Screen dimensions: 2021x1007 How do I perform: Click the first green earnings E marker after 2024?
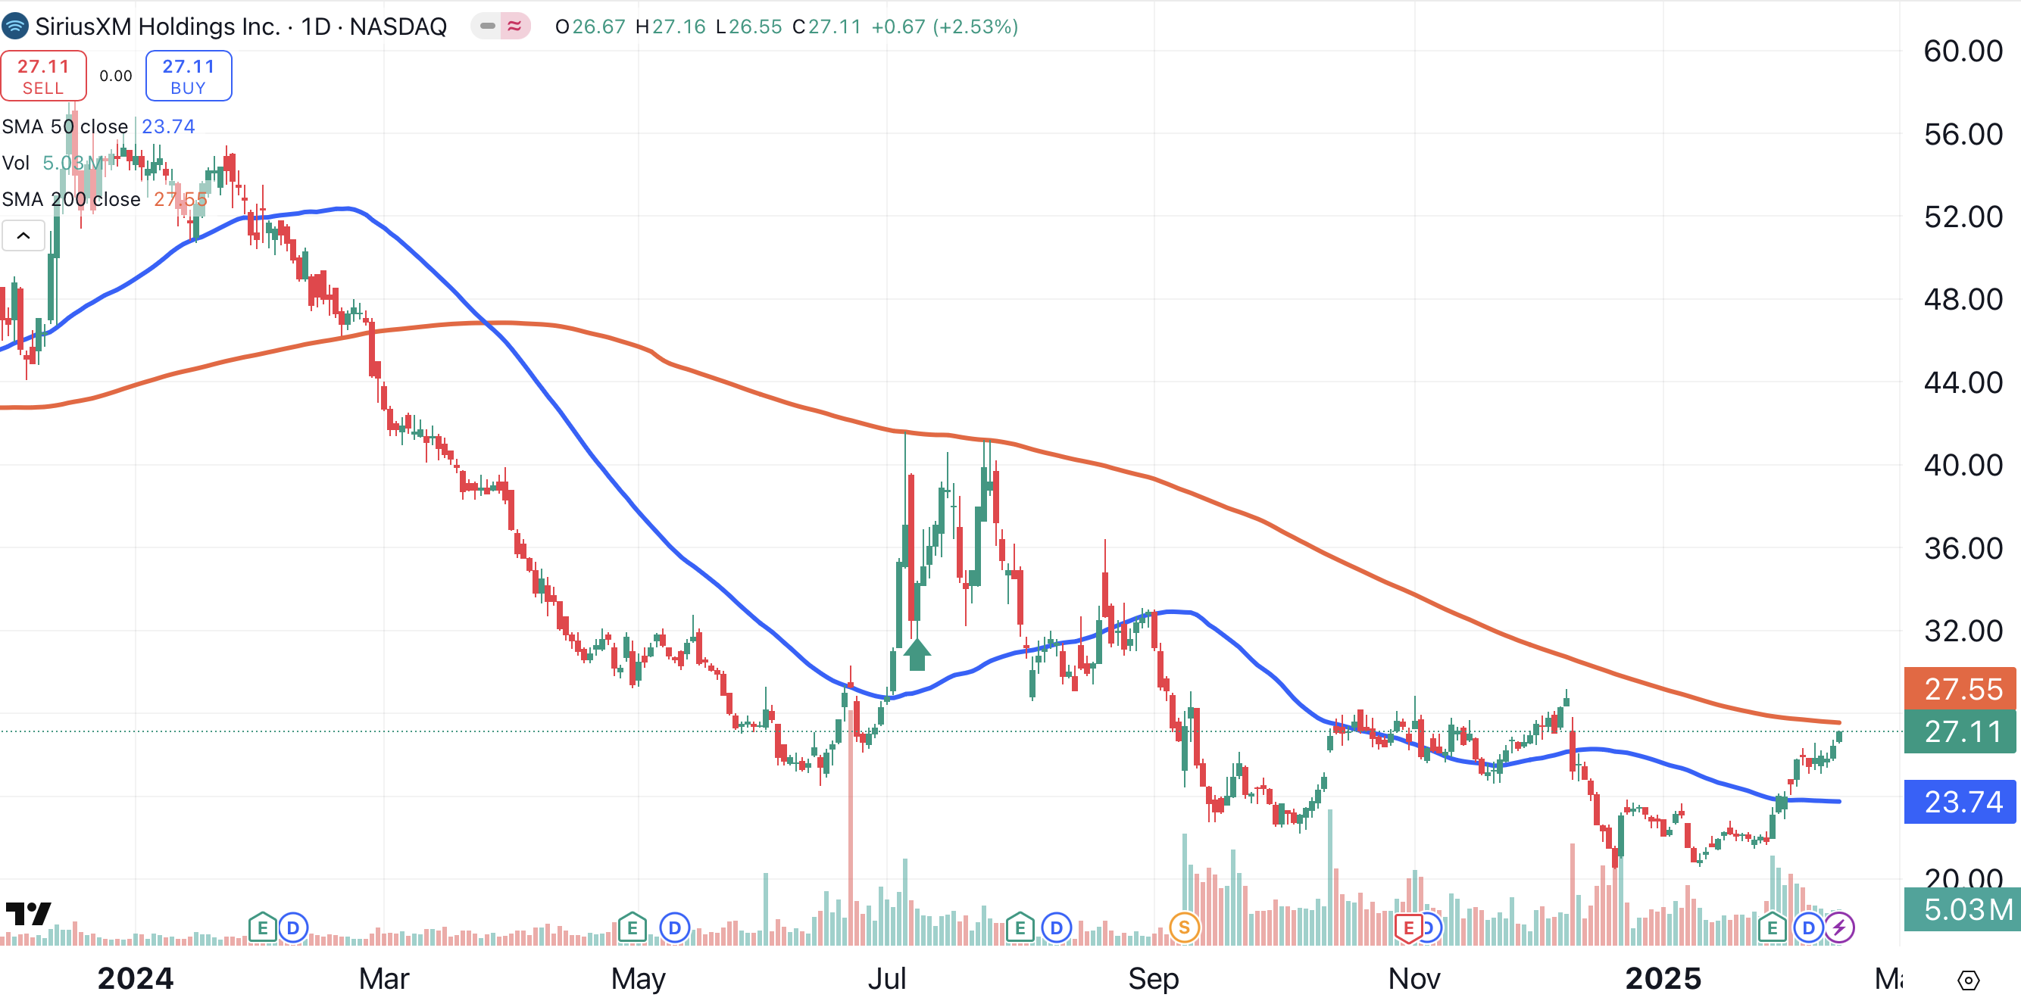262,927
